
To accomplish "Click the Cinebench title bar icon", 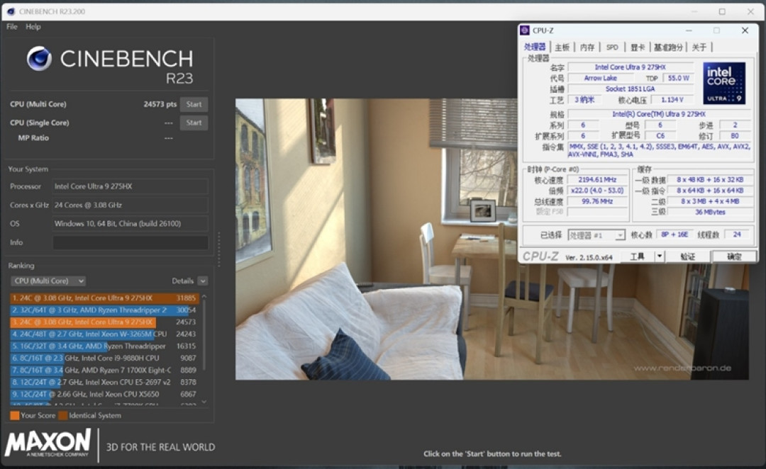I will [x=11, y=11].
